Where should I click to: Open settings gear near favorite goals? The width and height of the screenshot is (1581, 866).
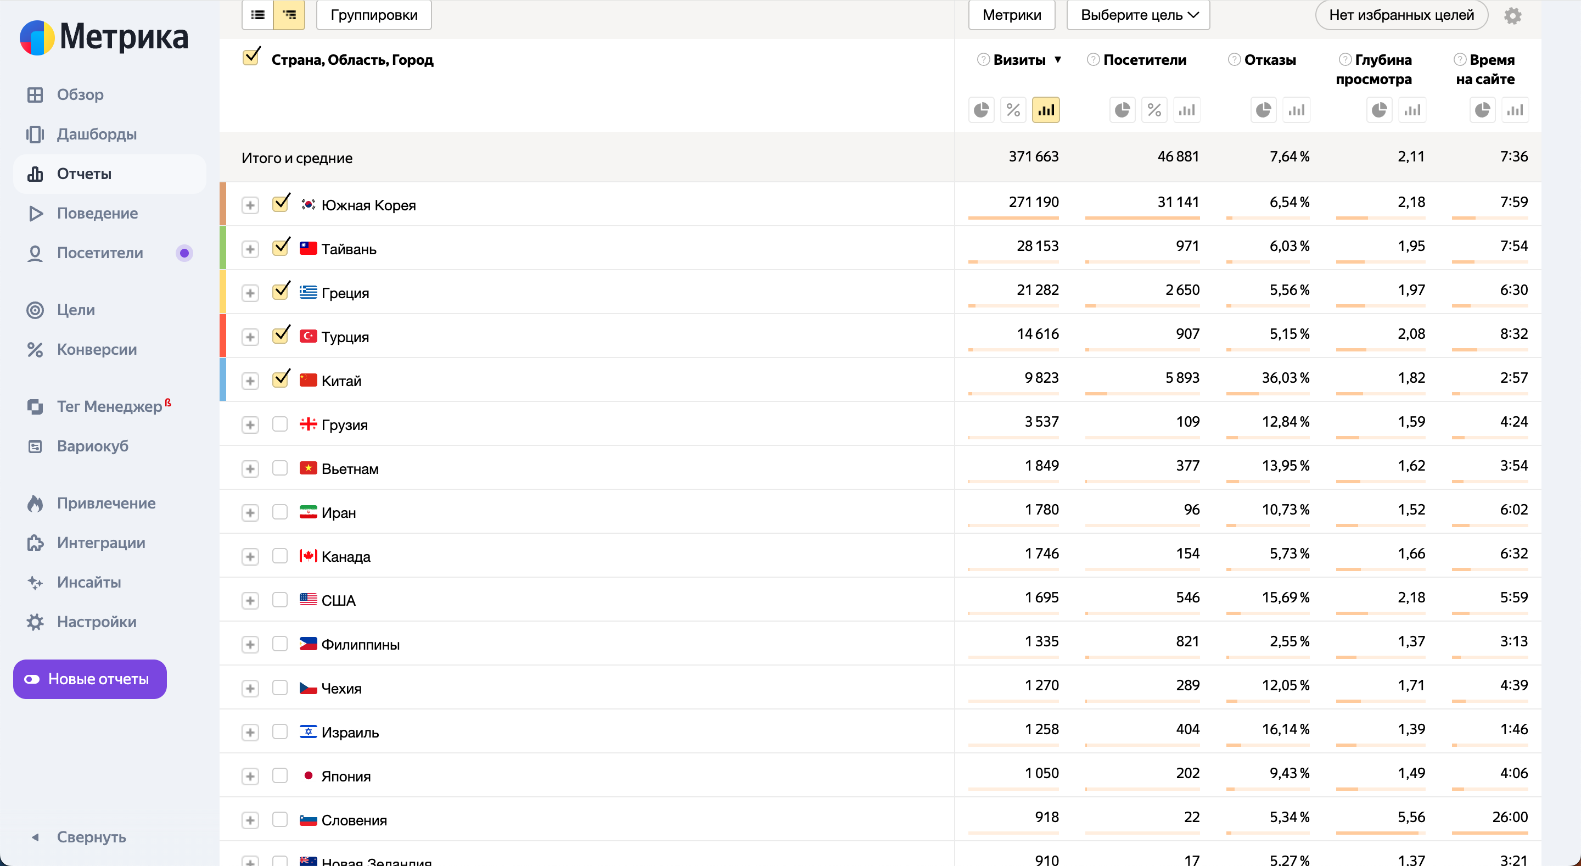click(1512, 15)
